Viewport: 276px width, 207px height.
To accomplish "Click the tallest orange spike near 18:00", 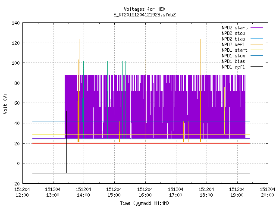I will 201,91.
